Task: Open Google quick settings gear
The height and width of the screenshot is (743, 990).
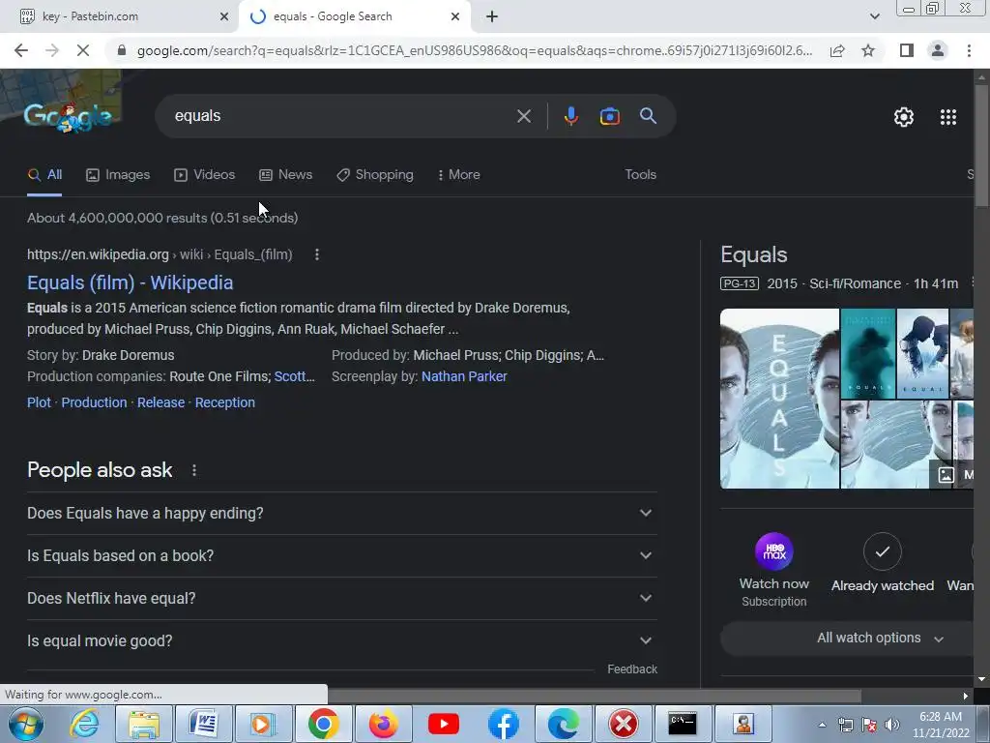Action: coord(904,117)
